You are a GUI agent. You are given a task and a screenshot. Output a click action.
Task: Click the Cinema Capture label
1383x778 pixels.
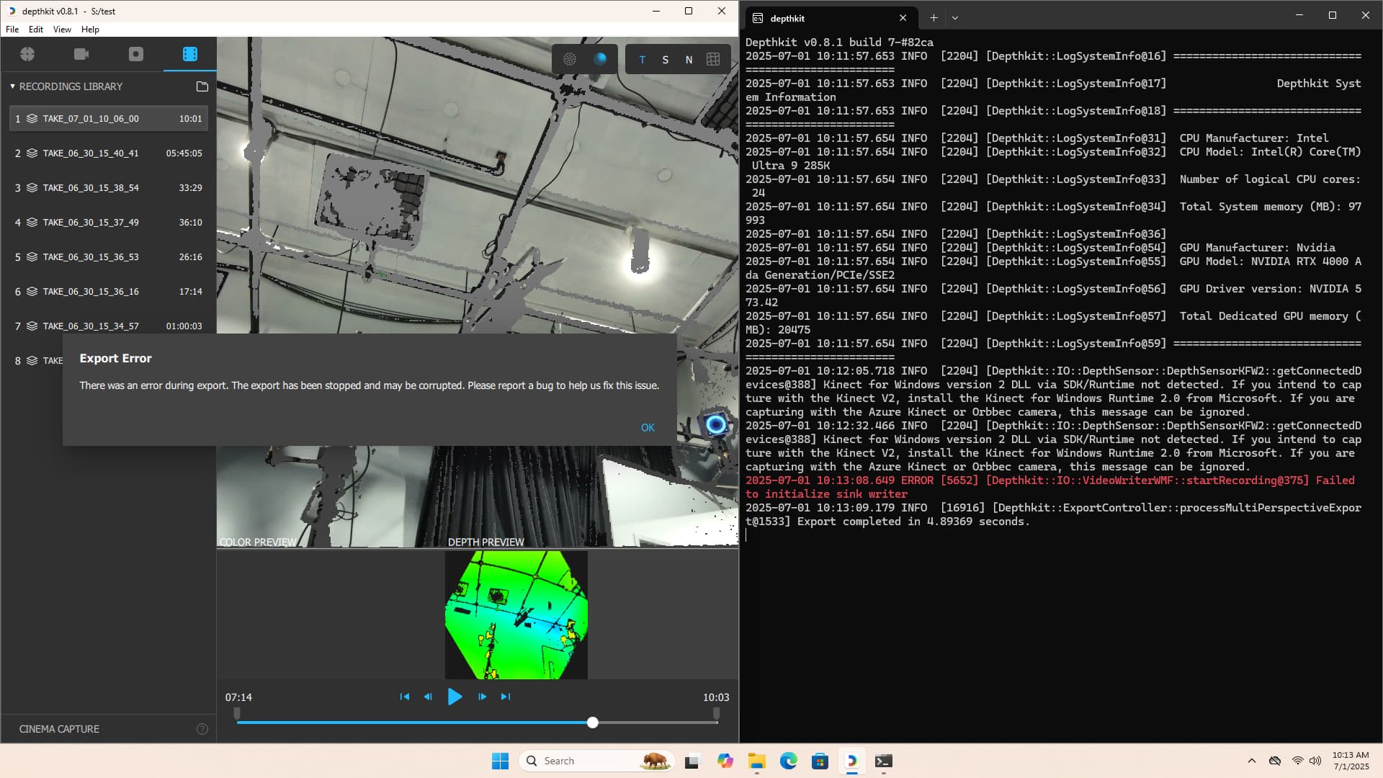click(x=59, y=729)
